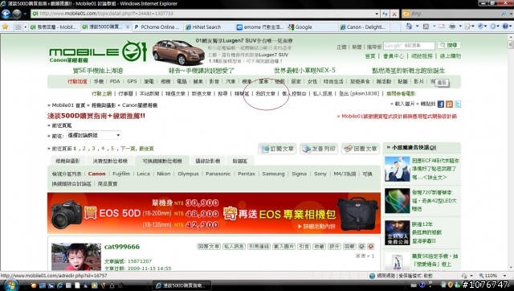Image resolution: width=514 pixels, height=291 pixels.
Task: Click the IE Tools gear icon
Action: tap(492, 27)
